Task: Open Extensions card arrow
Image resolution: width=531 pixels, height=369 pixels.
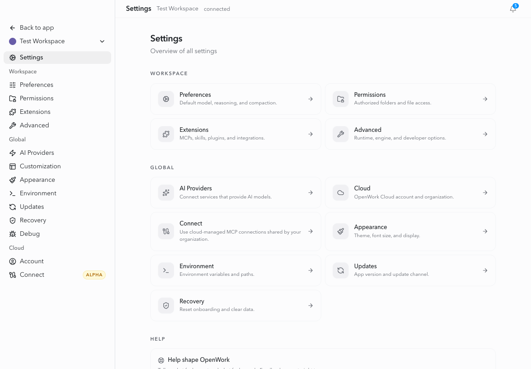Action: tap(310, 135)
